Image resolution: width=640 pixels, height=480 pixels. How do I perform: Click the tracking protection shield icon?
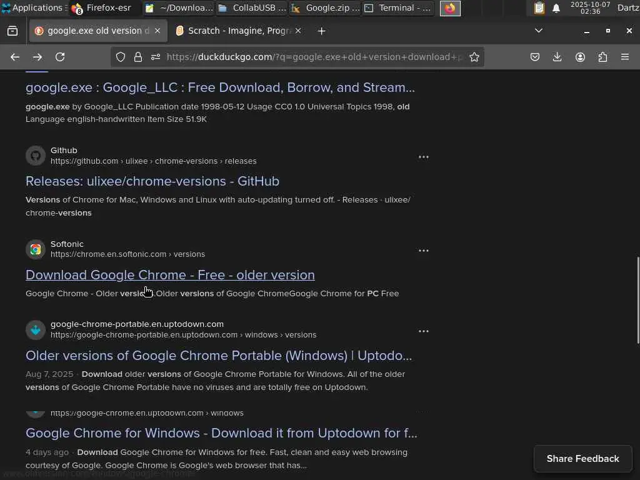121,57
